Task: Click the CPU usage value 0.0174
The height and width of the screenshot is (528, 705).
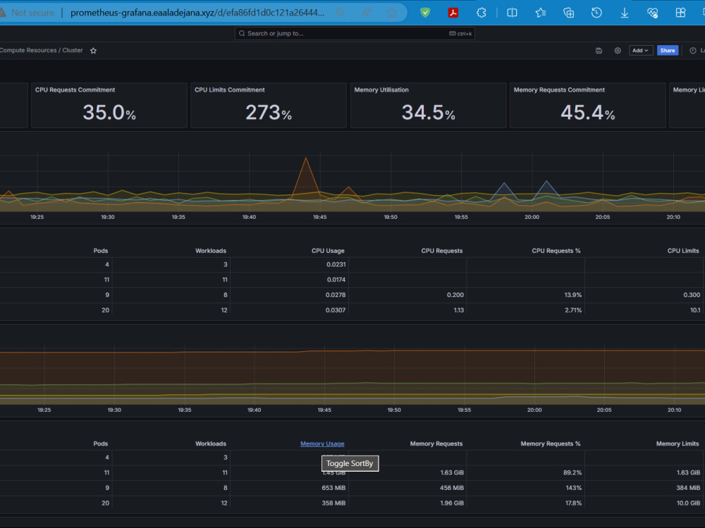Action: (336, 279)
